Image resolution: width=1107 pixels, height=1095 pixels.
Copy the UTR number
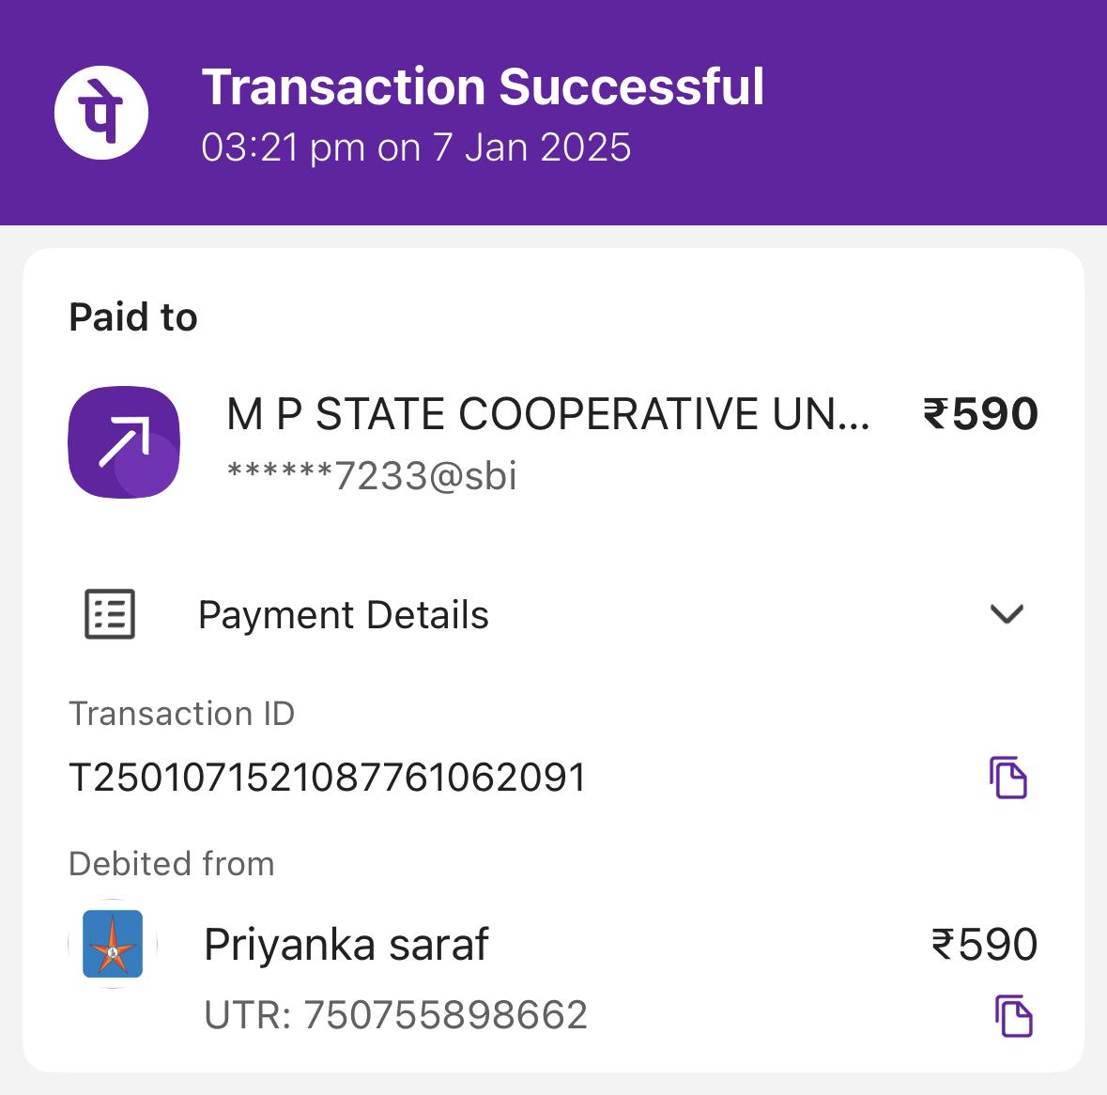[x=1013, y=1016]
